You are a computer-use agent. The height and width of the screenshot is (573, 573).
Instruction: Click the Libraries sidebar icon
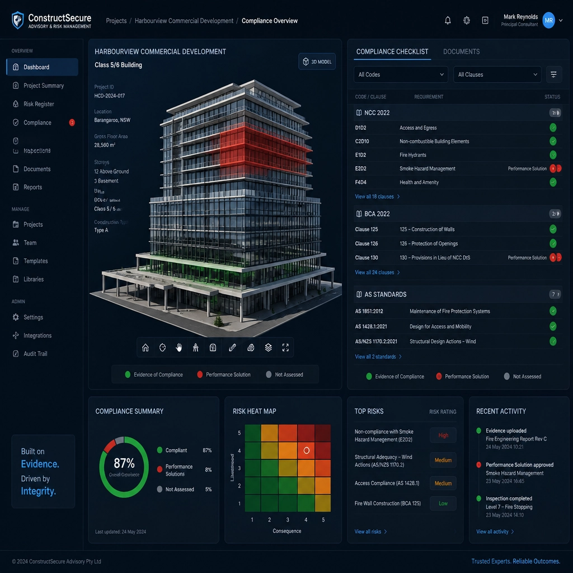16,279
